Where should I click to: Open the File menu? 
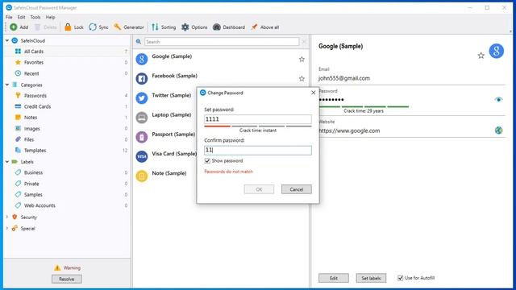point(9,17)
